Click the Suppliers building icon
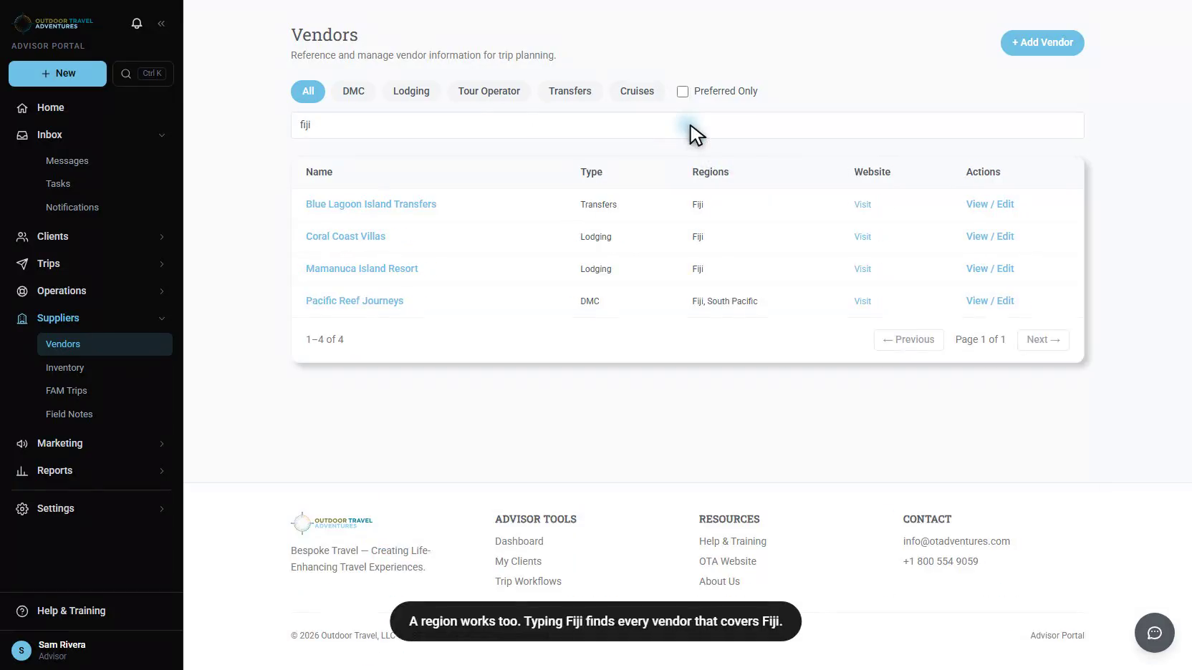 click(x=22, y=319)
